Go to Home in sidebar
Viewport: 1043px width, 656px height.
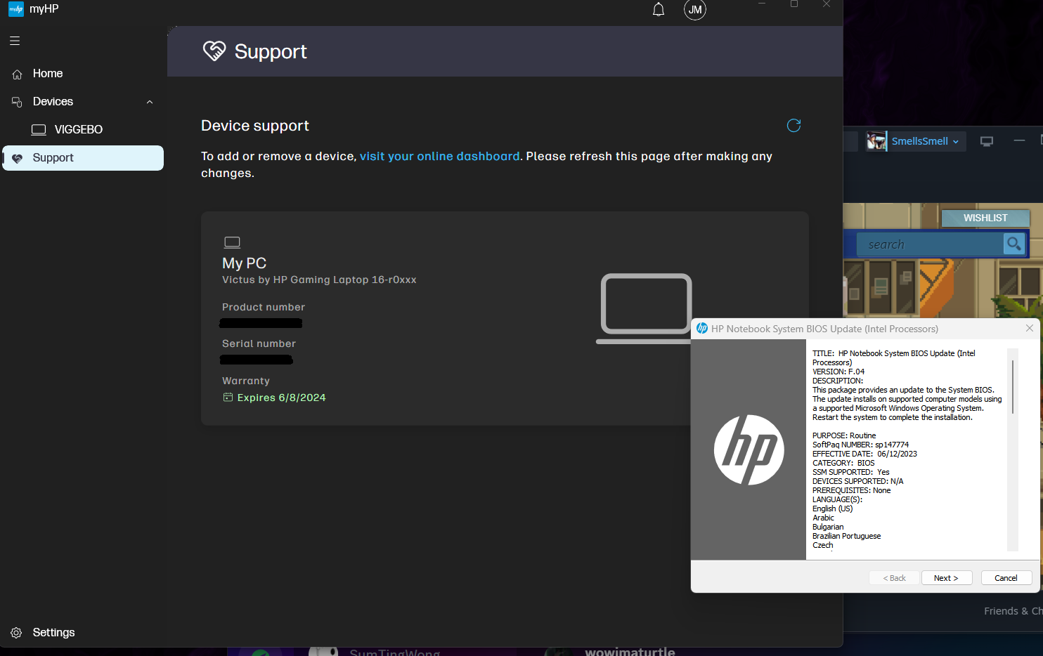[48, 74]
